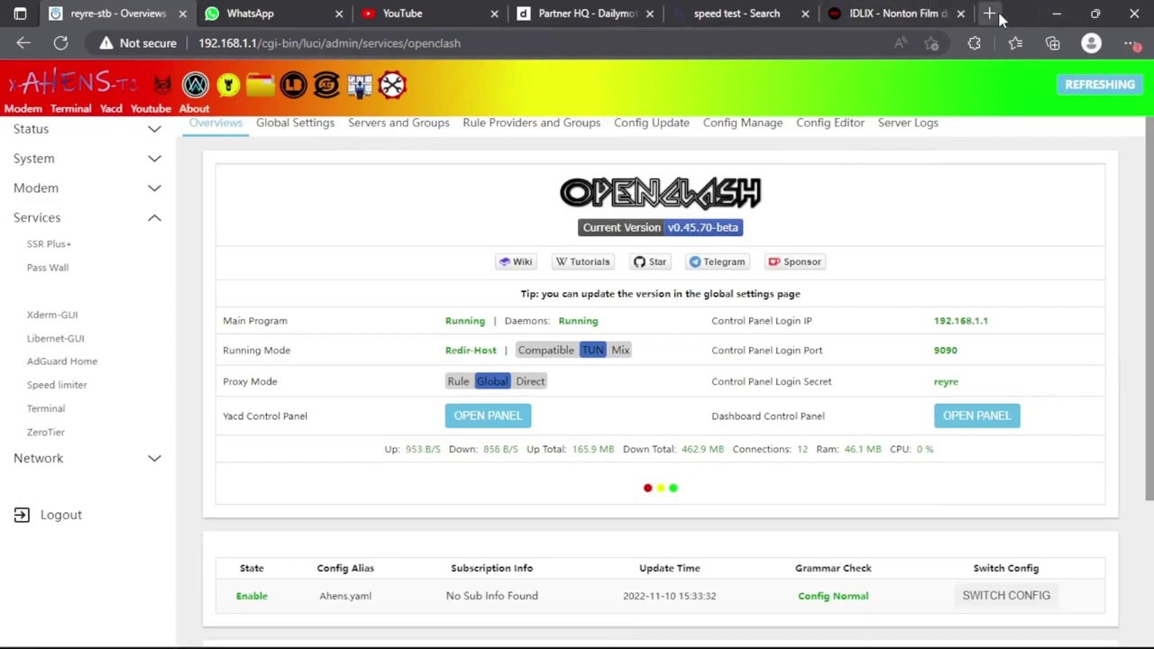Open ZeroTier in Services menu
1154x649 pixels.
(x=46, y=432)
